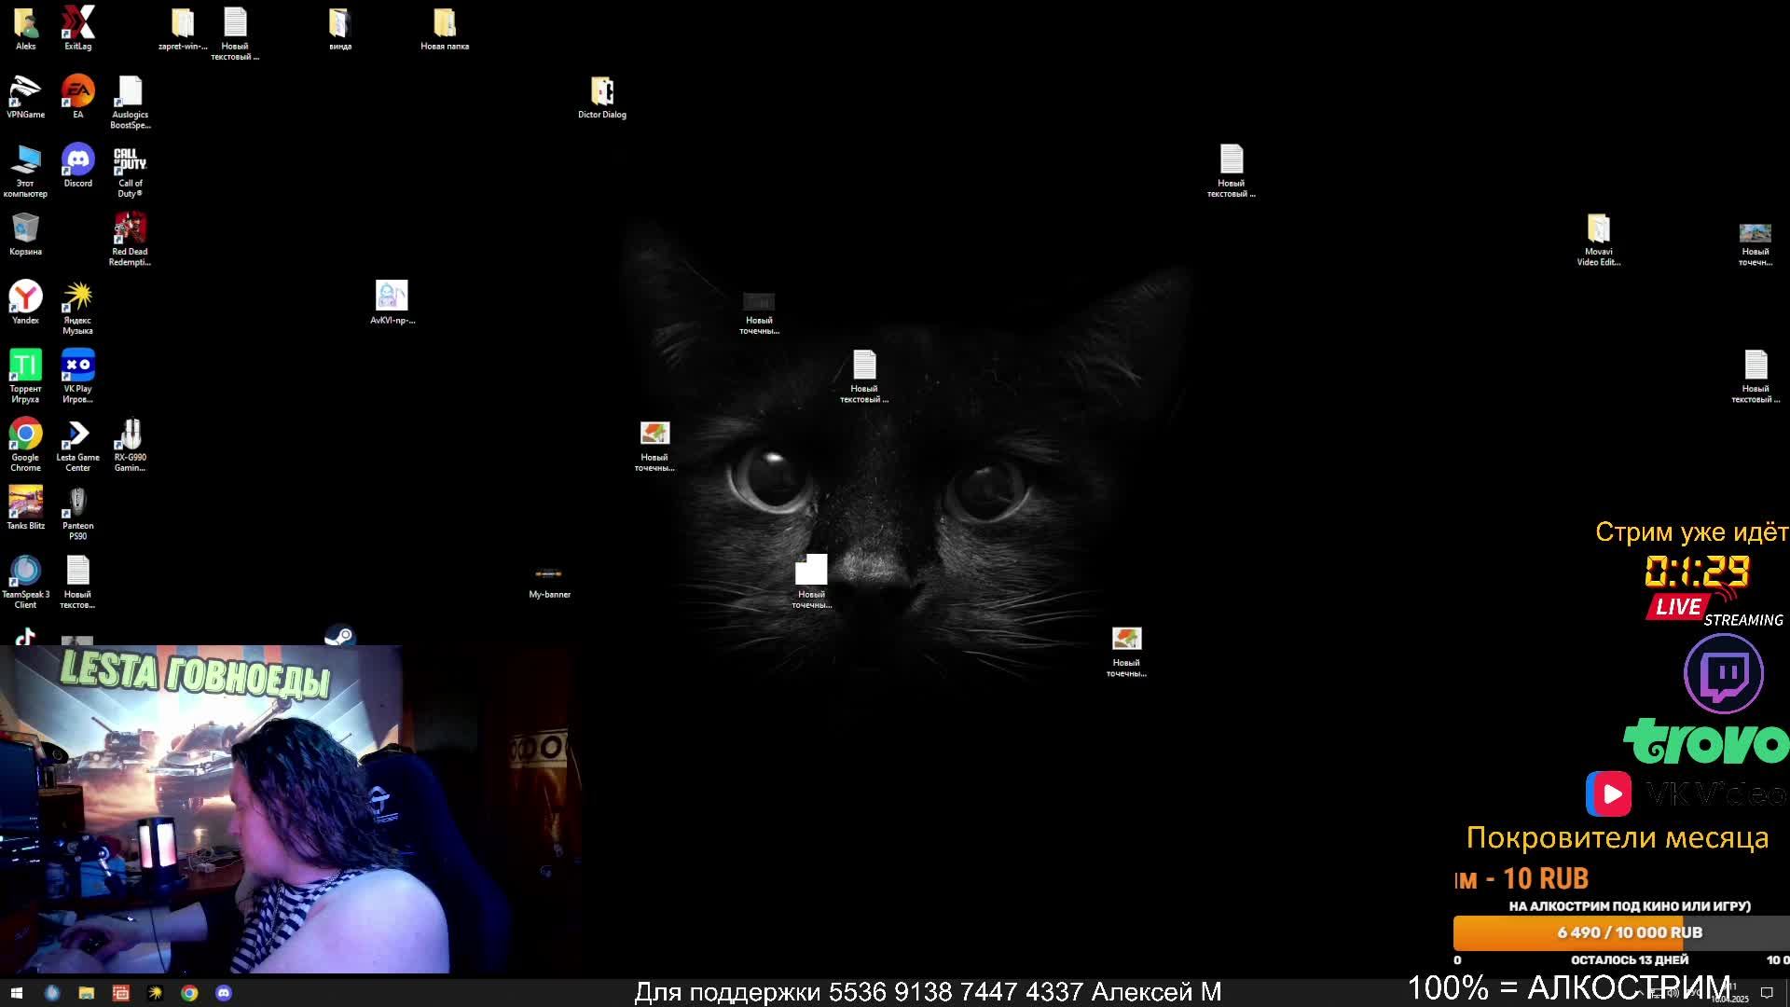Open the Recycle Bin (Корзина)
Image resolution: width=1790 pixels, height=1007 pixels.
25,229
